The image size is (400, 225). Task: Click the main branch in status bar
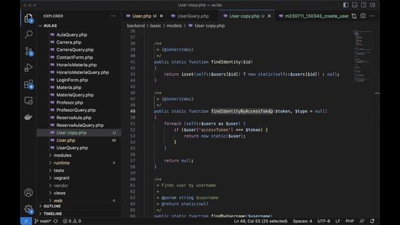43,221
